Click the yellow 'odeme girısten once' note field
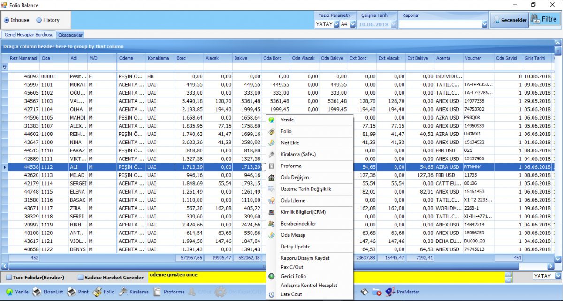Image resolution: width=563 pixels, height=301 pixels. pos(326,277)
